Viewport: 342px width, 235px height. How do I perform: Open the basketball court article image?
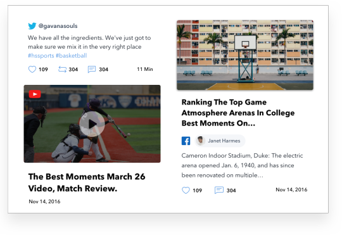tap(245, 55)
